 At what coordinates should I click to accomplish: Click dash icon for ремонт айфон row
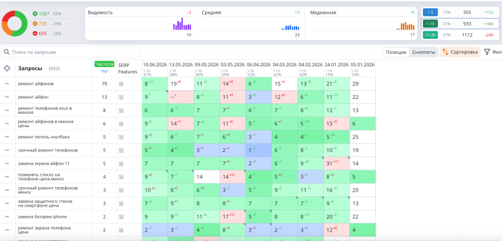[x=7, y=97]
